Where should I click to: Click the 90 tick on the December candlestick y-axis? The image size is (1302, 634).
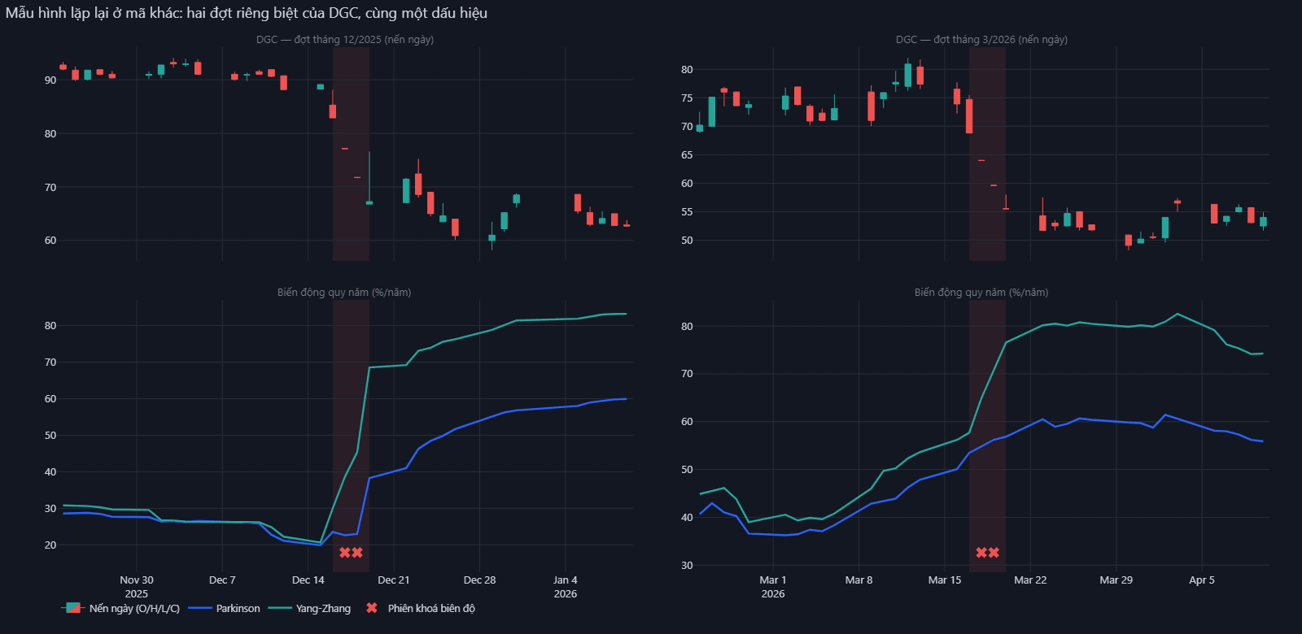pos(50,80)
